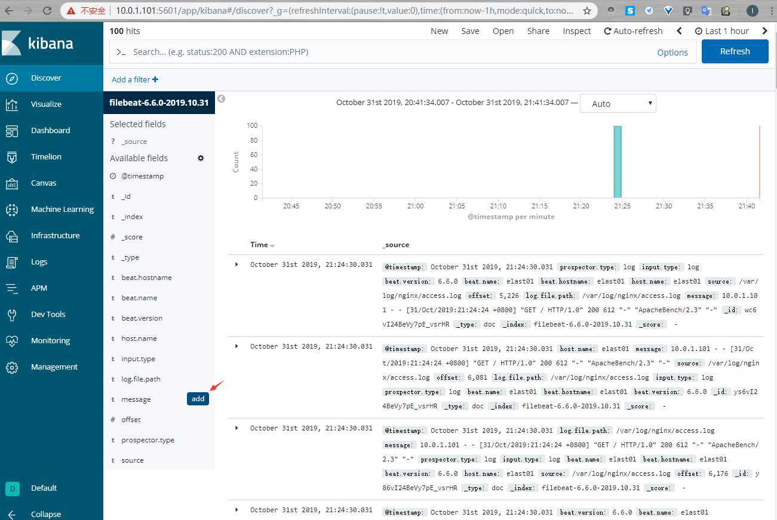Click the Refresh button
Viewport: 777px width, 520px height.
[735, 51]
